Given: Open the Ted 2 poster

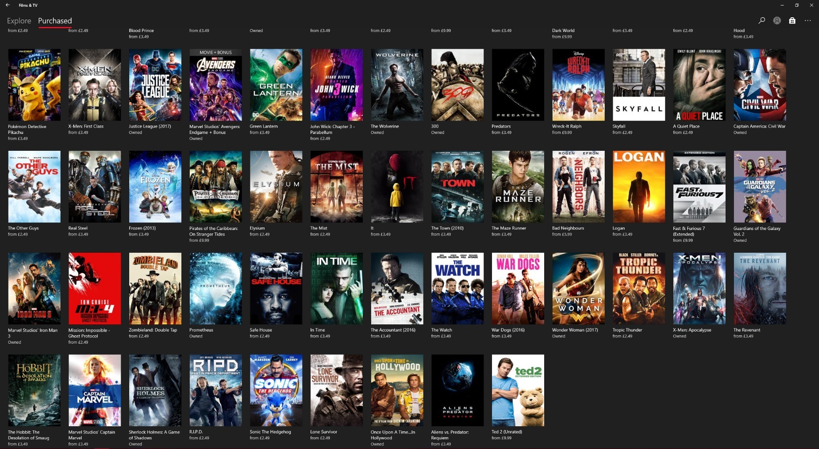Looking at the screenshot, I should click(x=518, y=390).
